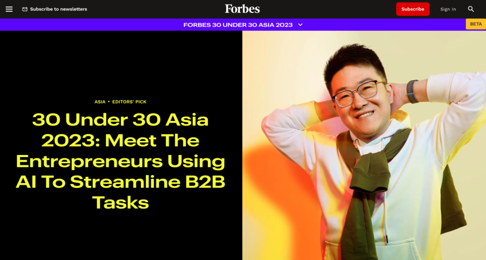Click the yellow BETA badge
The width and height of the screenshot is (486, 260).
(x=476, y=24)
